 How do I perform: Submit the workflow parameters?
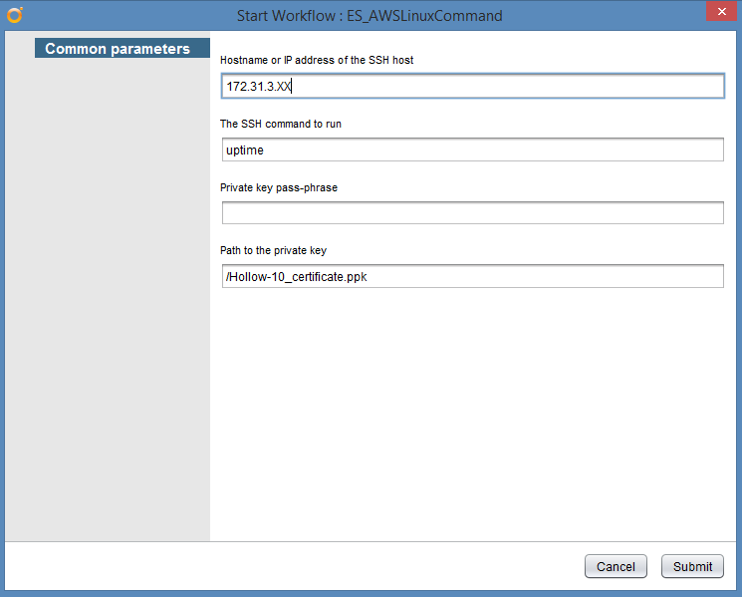(x=692, y=566)
